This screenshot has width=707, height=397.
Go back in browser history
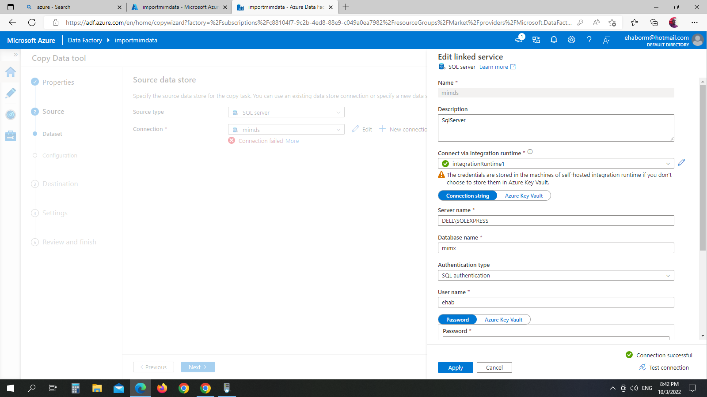click(x=12, y=22)
